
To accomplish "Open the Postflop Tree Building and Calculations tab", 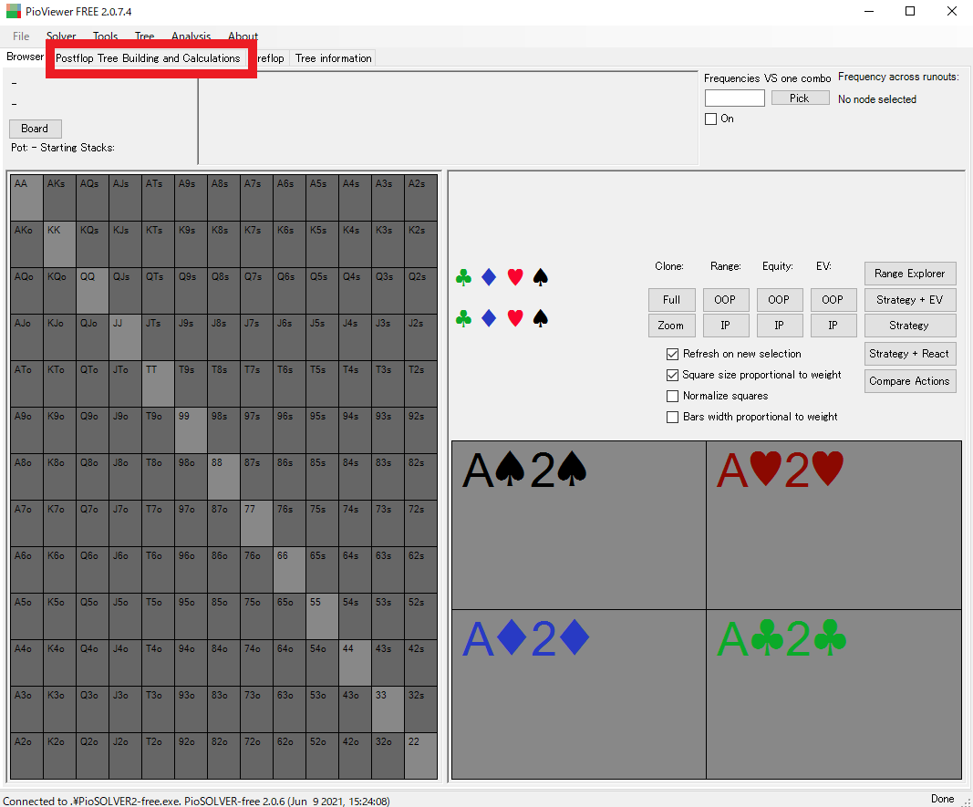I will [x=148, y=58].
